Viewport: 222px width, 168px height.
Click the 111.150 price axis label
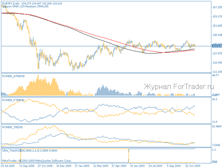pyautogui.click(x=217, y=72)
